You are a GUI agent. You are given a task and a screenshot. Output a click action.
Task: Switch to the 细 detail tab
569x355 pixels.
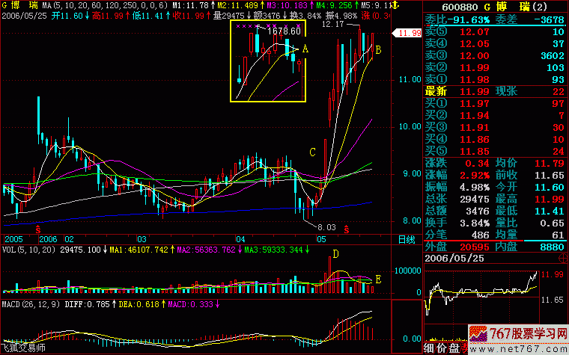pyautogui.click(x=430, y=348)
